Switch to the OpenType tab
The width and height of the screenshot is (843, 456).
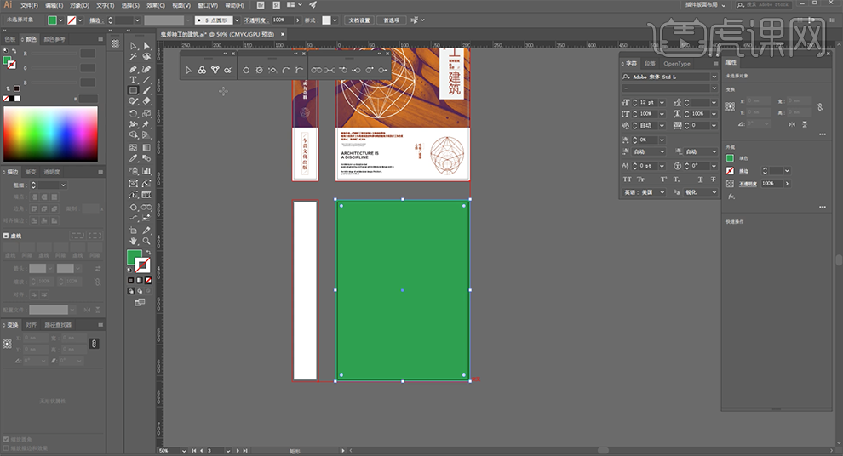[677, 63]
